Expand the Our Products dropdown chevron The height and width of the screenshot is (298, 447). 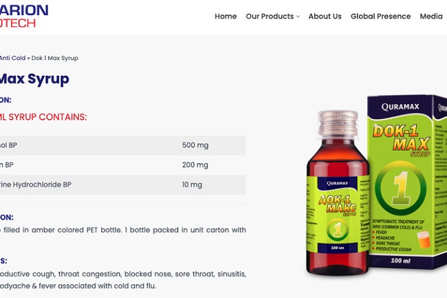298,17
